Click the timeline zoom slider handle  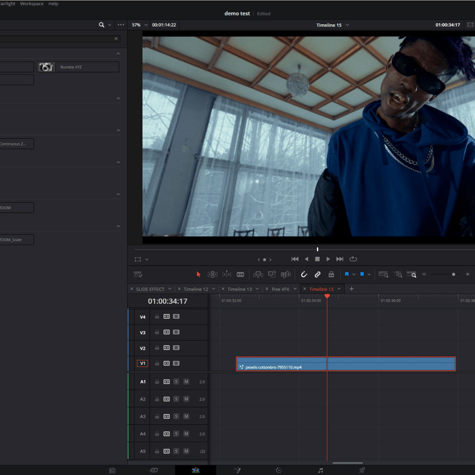click(454, 274)
